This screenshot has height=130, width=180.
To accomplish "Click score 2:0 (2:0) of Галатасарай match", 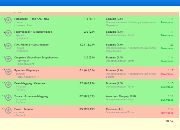I will [x=89, y=32].
